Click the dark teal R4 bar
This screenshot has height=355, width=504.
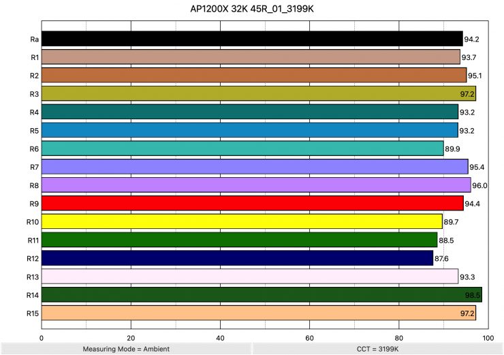point(250,112)
